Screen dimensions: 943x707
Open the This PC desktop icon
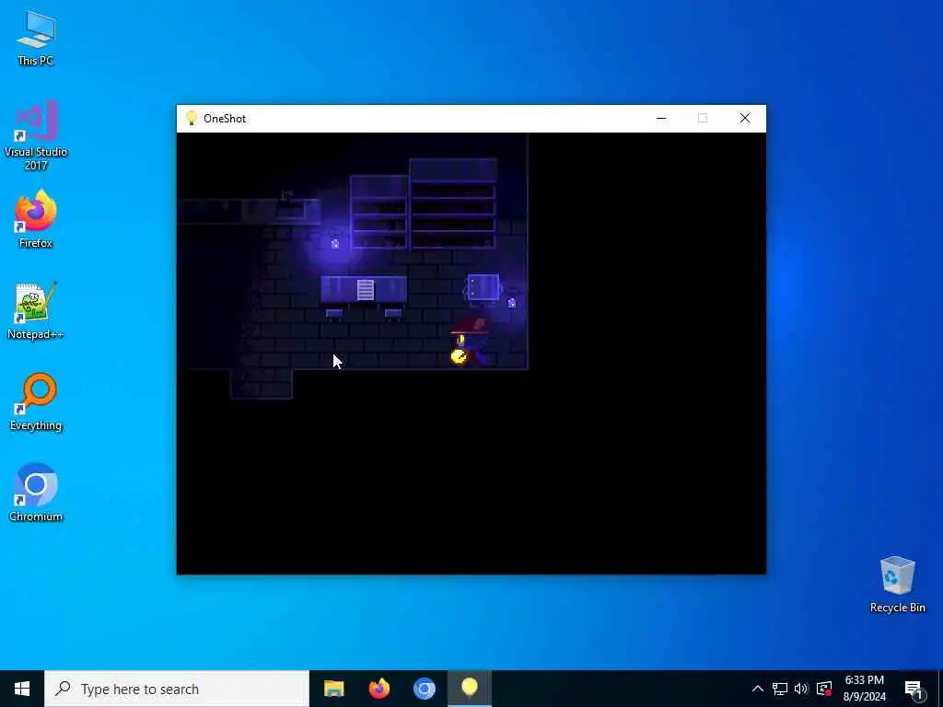point(36,38)
